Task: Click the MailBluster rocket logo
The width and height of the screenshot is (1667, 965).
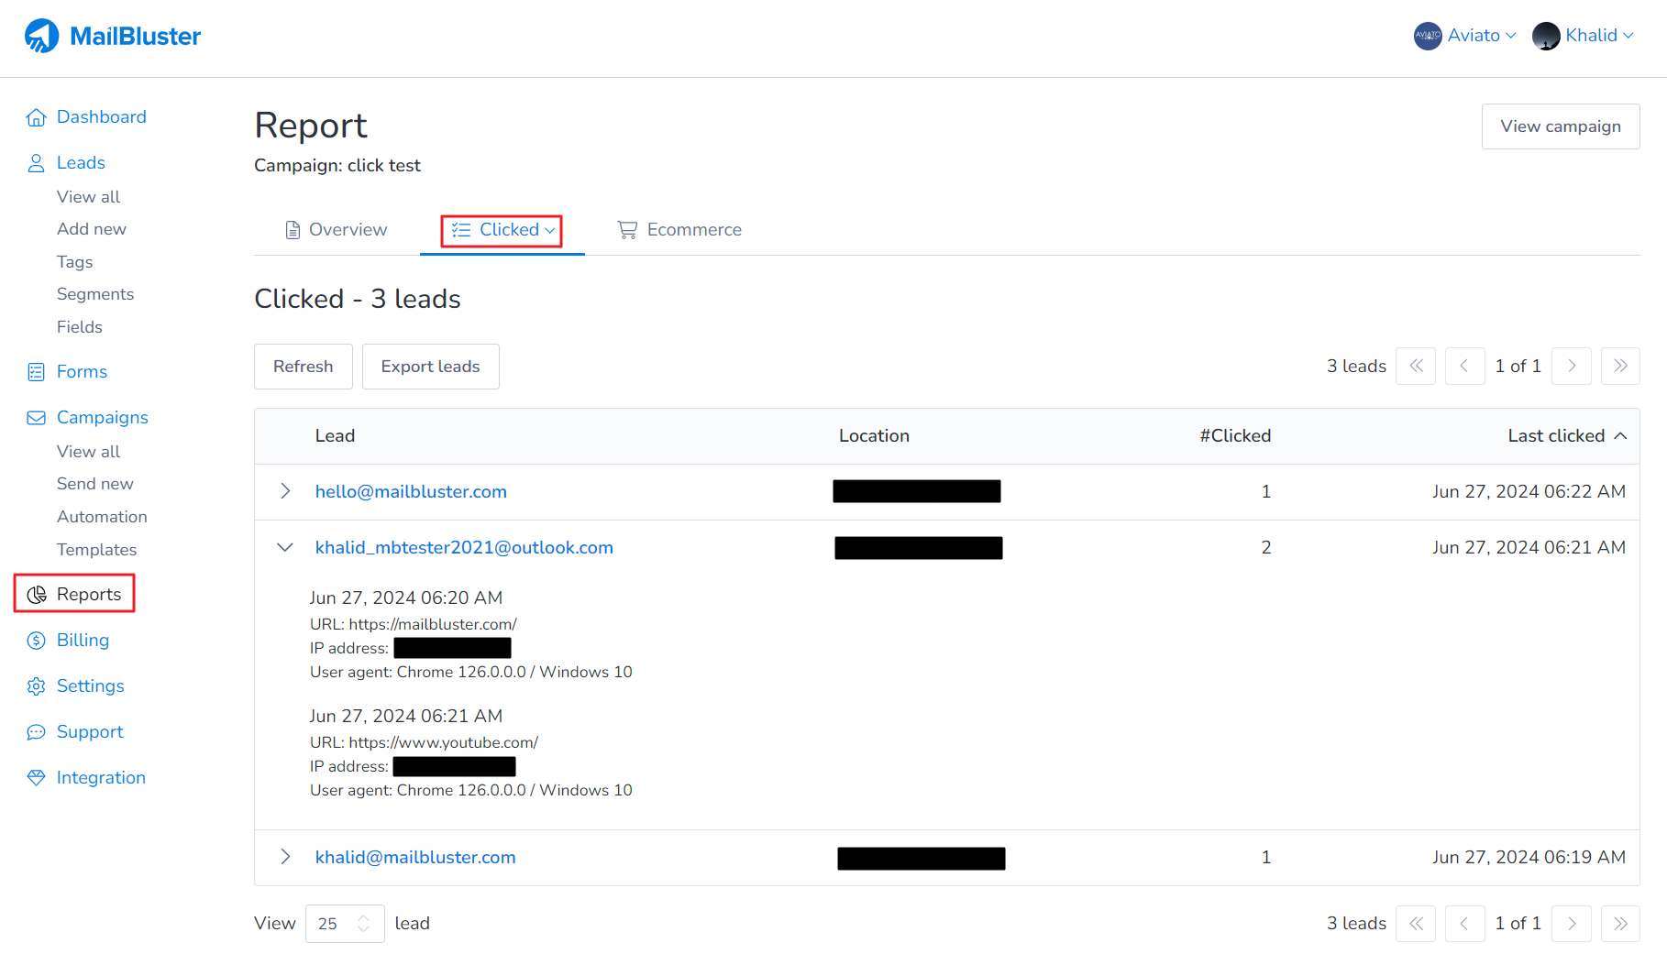Action: (x=41, y=36)
